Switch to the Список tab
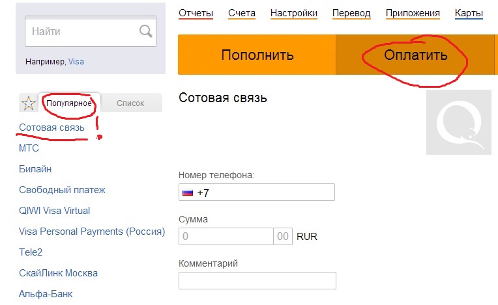Viewport: 498px width, 305px height. 130,103
